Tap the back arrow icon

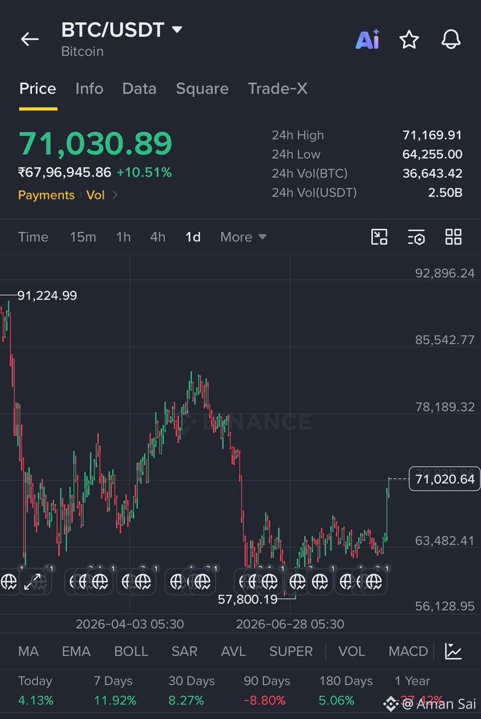pyautogui.click(x=30, y=39)
